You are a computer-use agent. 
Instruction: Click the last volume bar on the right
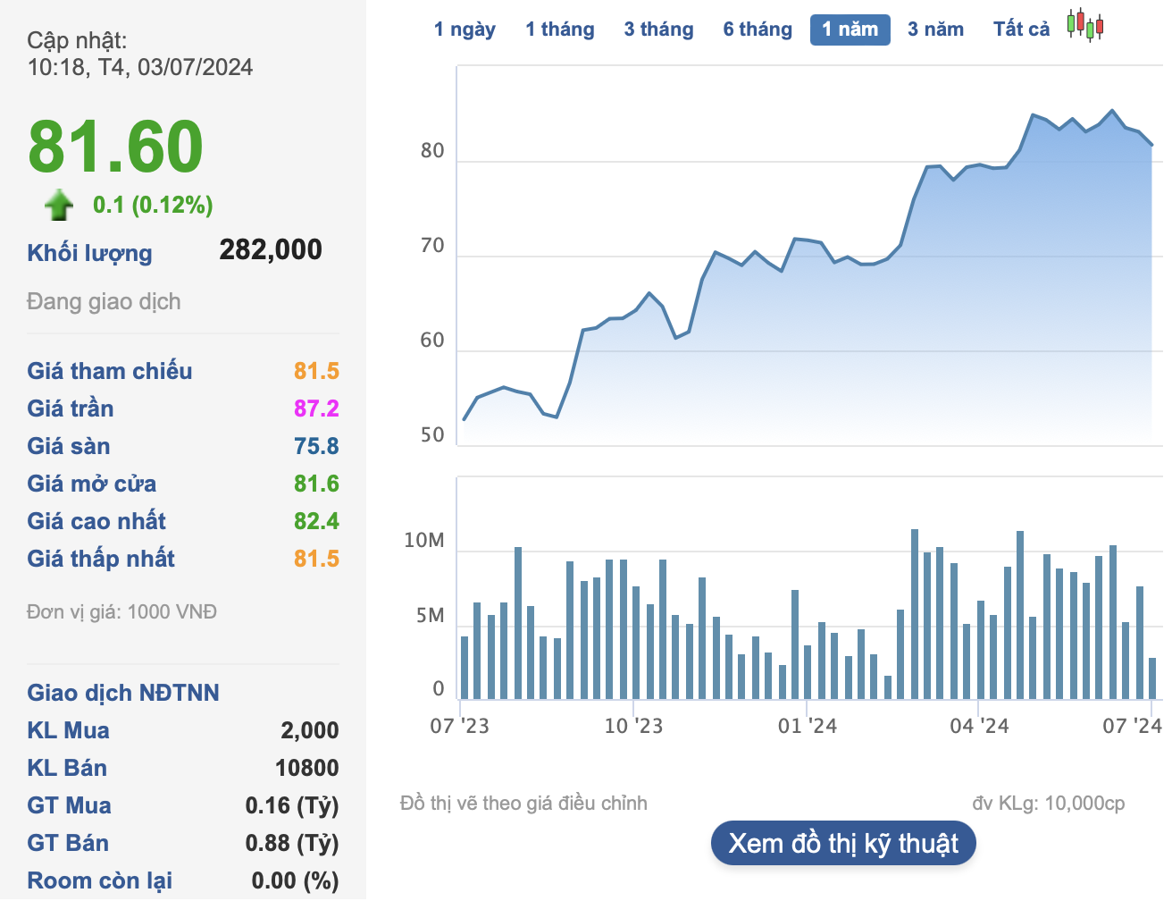pyautogui.click(x=1152, y=678)
